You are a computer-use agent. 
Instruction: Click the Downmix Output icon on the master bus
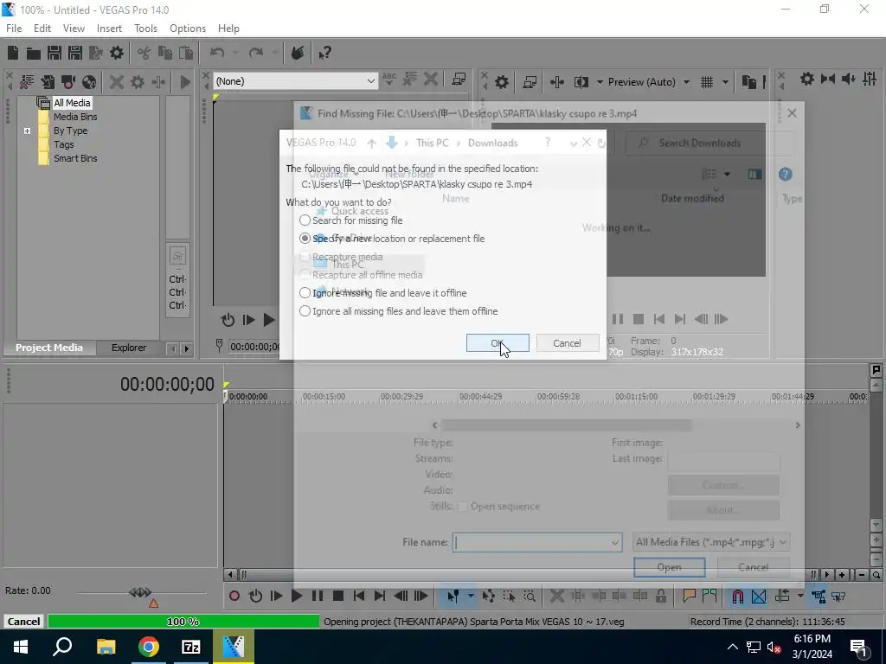[828, 79]
